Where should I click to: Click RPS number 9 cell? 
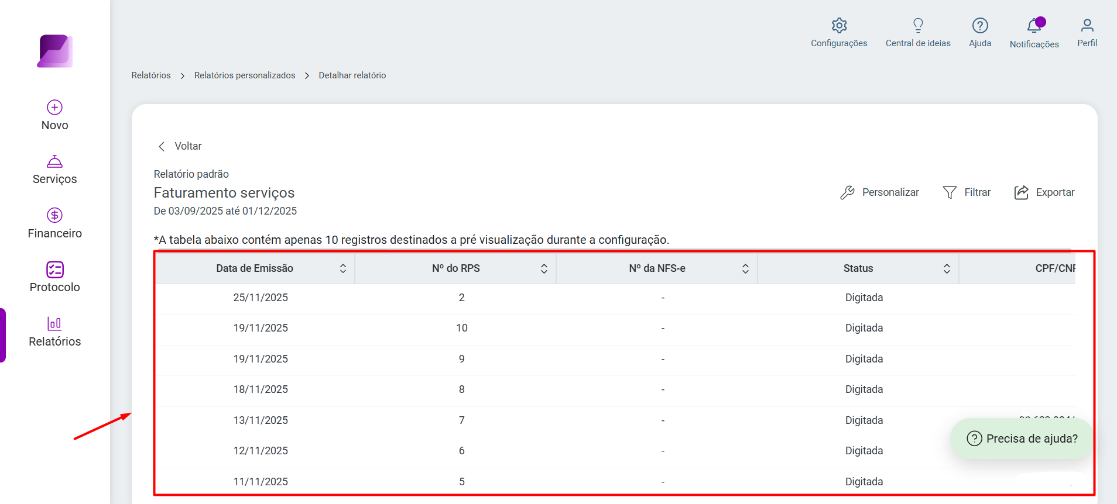pyautogui.click(x=462, y=359)
